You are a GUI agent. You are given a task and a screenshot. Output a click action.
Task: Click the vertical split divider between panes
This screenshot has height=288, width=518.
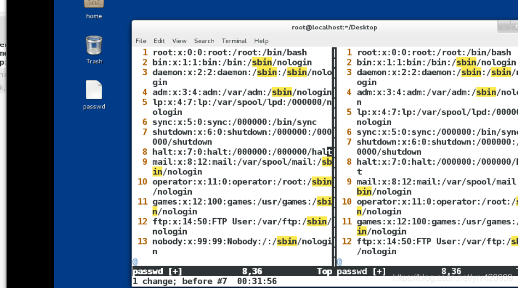tap(334, 157)
